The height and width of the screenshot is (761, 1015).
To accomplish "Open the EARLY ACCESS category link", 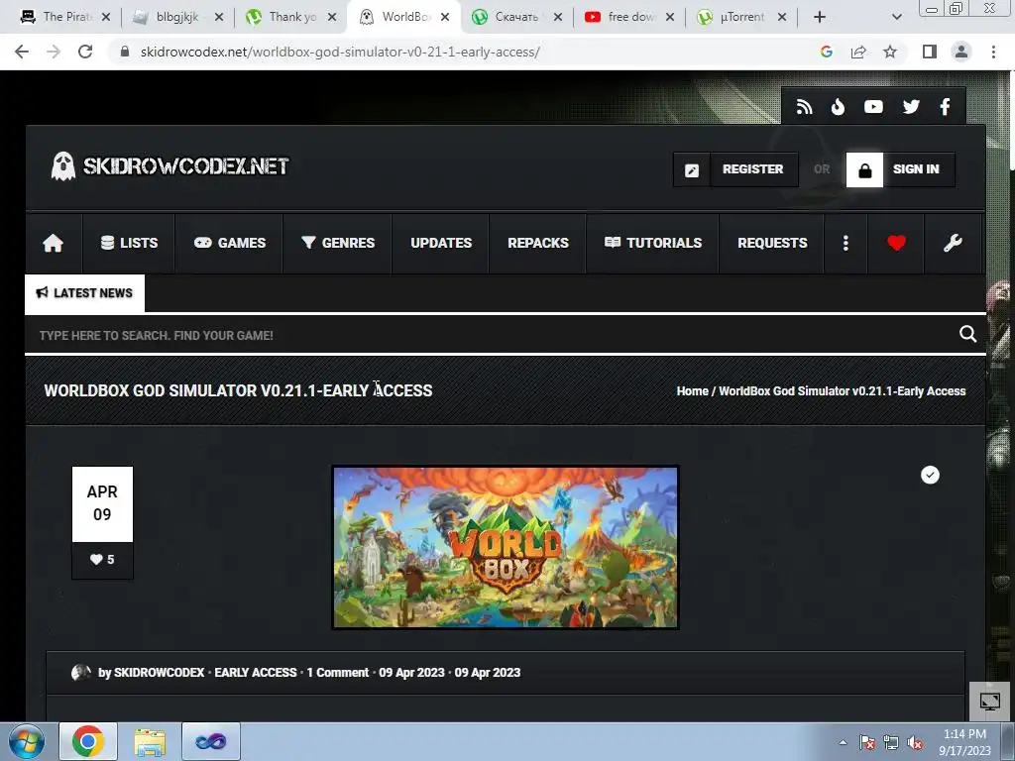I will click(x=256, y=673).
